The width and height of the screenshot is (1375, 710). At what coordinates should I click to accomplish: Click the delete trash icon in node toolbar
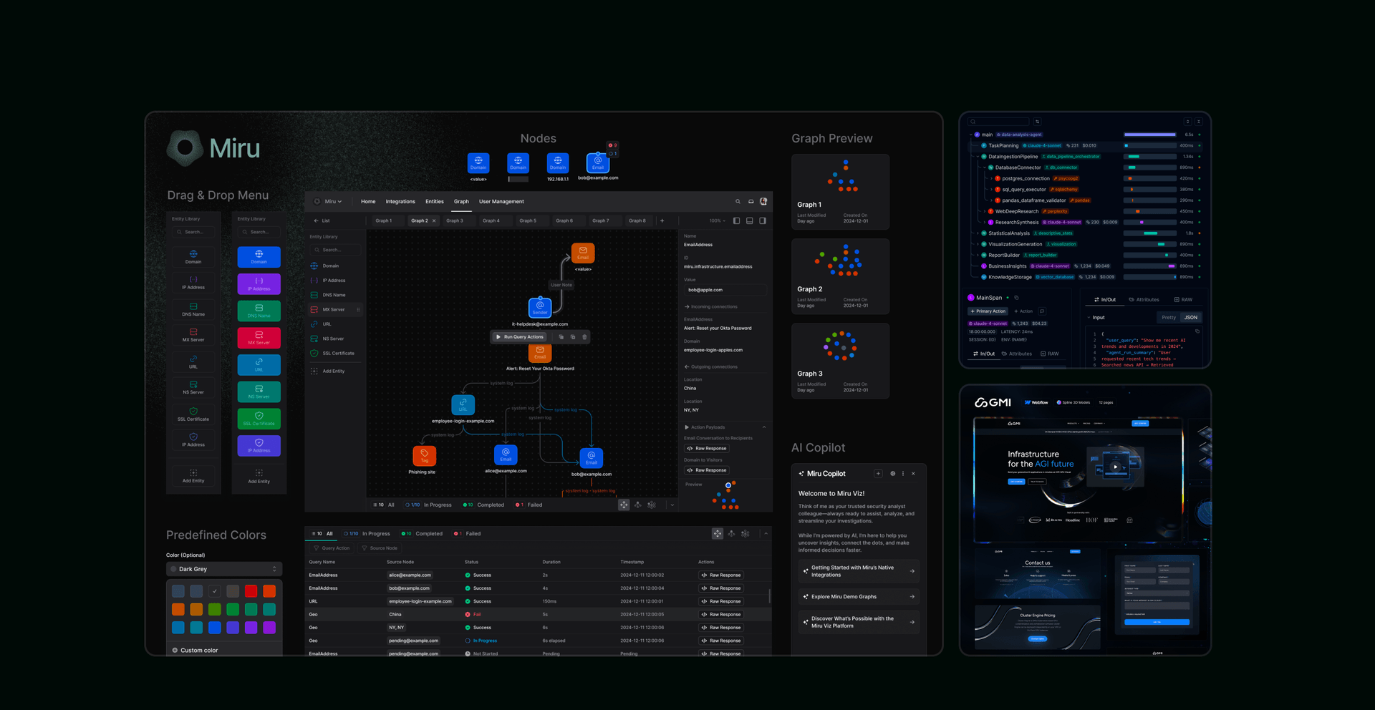pyautogui.click(x=584, y=337)
